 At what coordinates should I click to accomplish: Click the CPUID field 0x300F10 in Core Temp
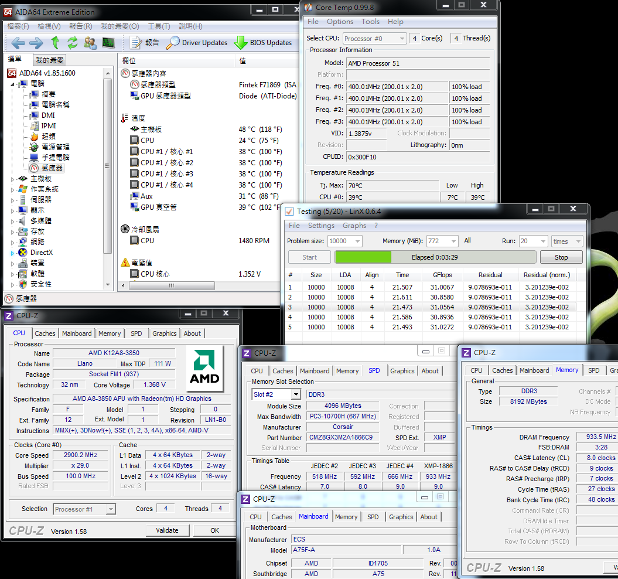pyautogui.click(x=418, y=157)
